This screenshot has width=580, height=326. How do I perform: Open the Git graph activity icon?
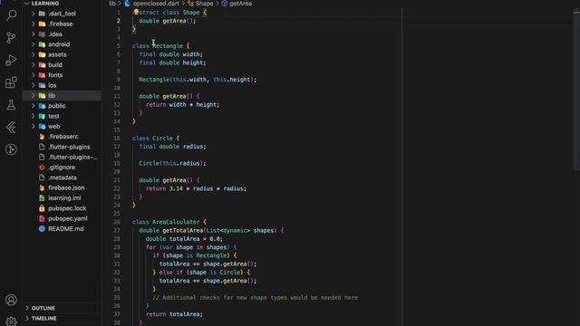[x=11, y=149]
